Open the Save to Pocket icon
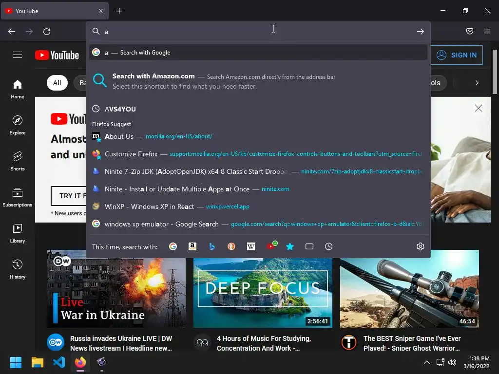 point(470,31)
